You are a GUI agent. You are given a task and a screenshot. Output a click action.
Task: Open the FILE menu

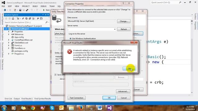(x=3, y=6)
